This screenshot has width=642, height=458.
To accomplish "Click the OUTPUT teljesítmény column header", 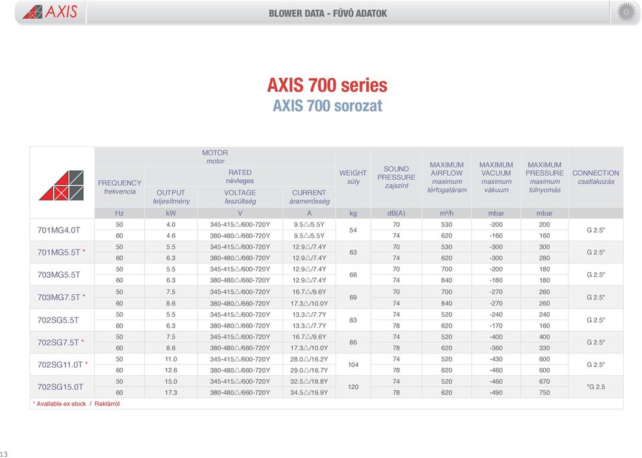I will [171, 197].
